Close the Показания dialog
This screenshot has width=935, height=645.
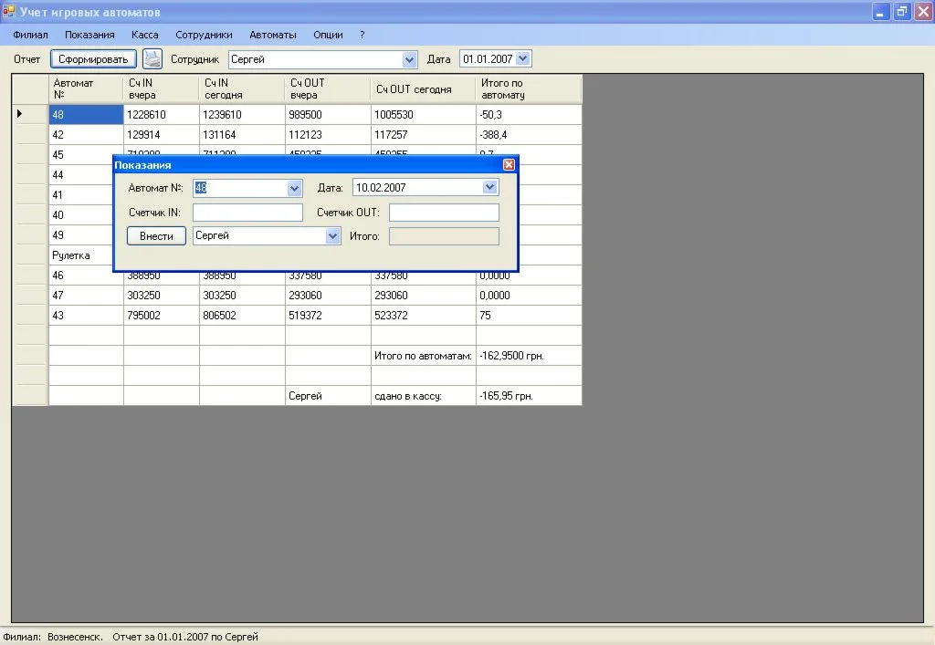(x=509, y=165)
